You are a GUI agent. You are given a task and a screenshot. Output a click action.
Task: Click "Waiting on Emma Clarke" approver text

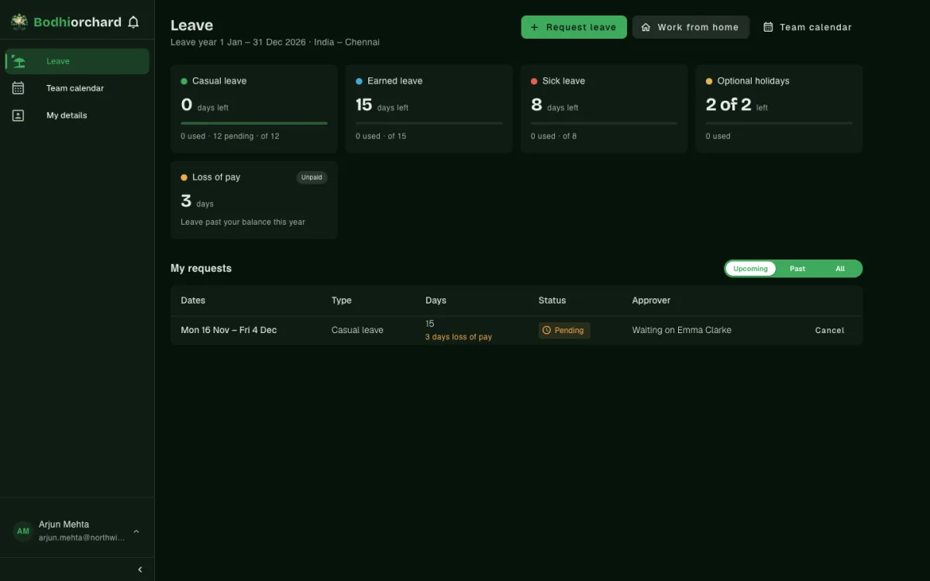pos(682,331)
